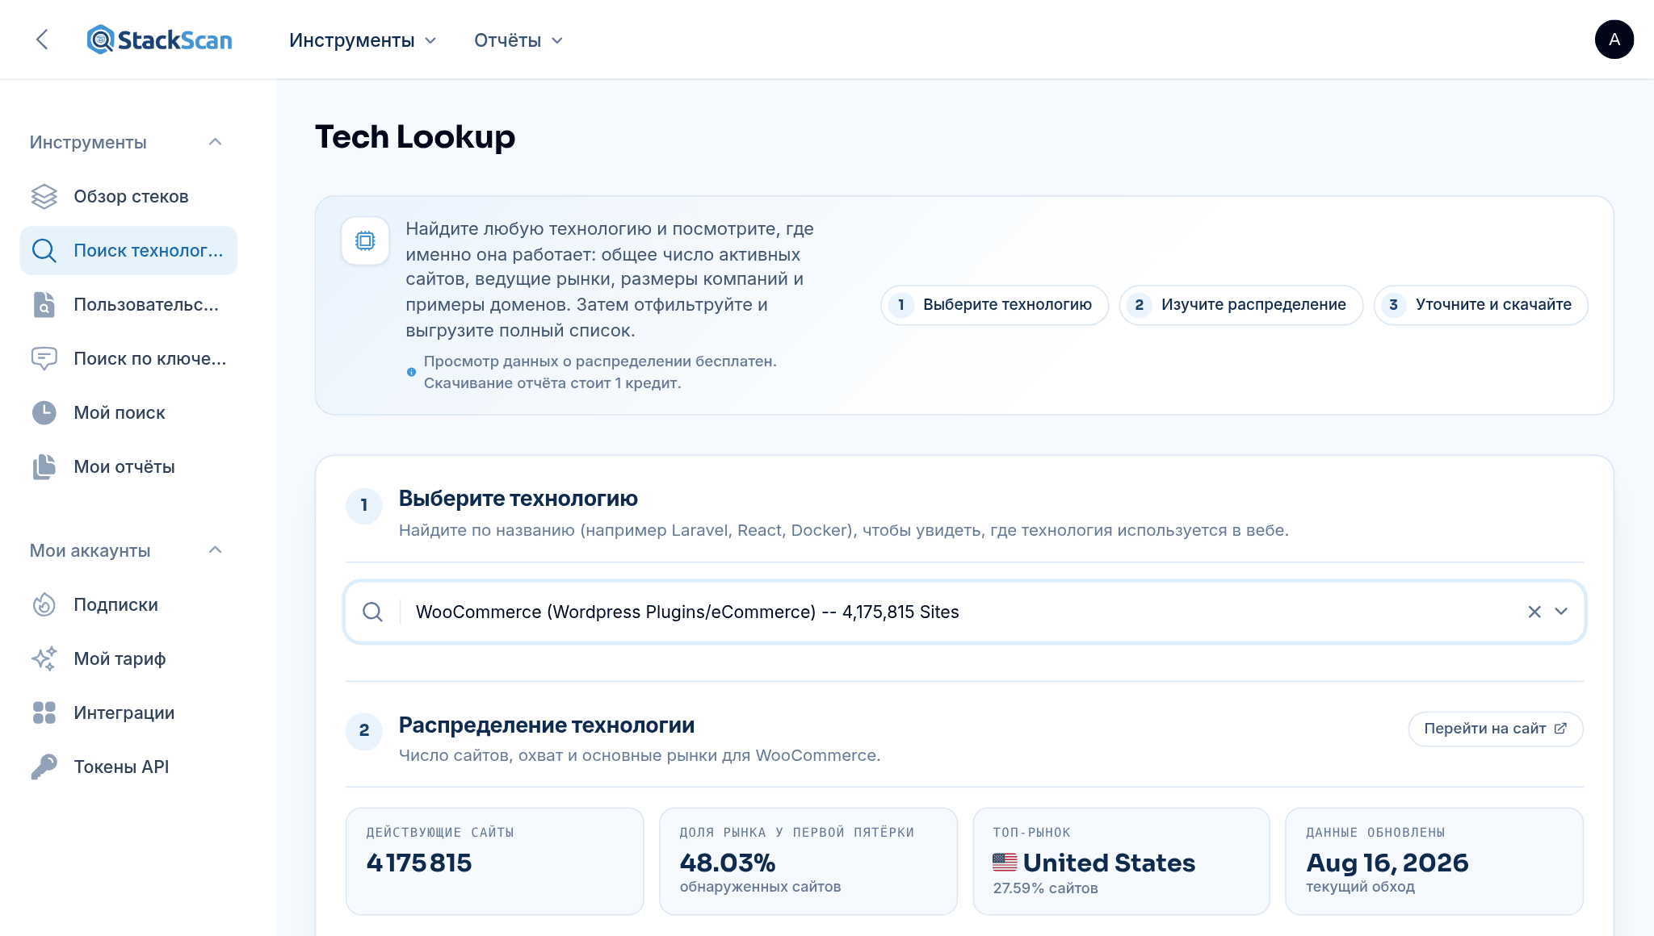Click the Выберите технологию step pill
Screen dimensions: 1654x936
pos(994,305)
